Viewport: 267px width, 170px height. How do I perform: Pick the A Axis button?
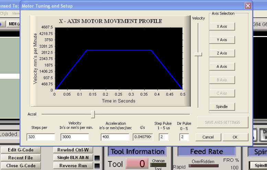click(x=222, y=66)
